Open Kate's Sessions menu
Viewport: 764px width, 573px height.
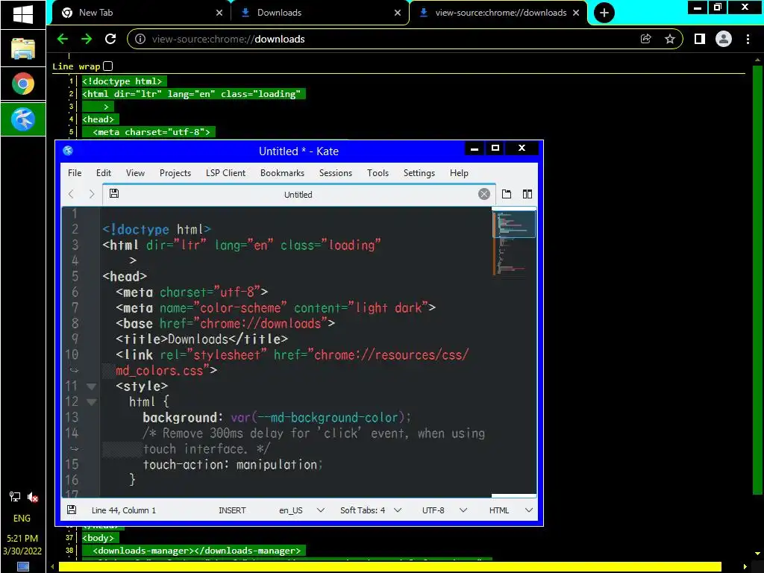(x=335, y=173)
